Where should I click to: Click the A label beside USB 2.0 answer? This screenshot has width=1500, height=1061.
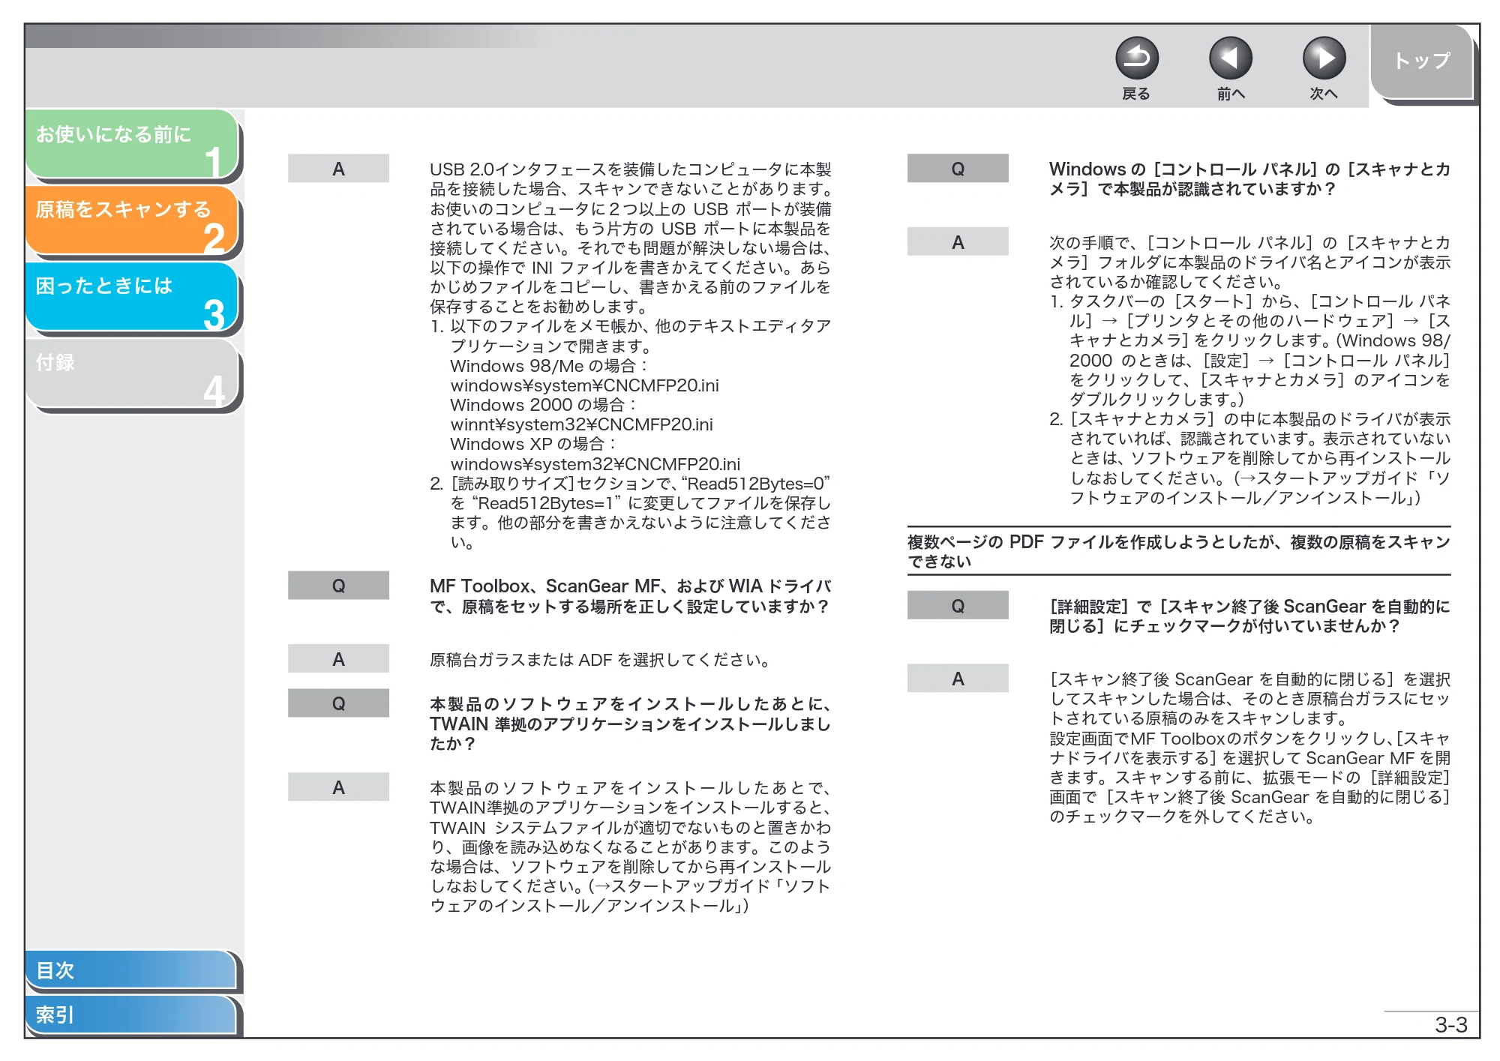[338, 169]
